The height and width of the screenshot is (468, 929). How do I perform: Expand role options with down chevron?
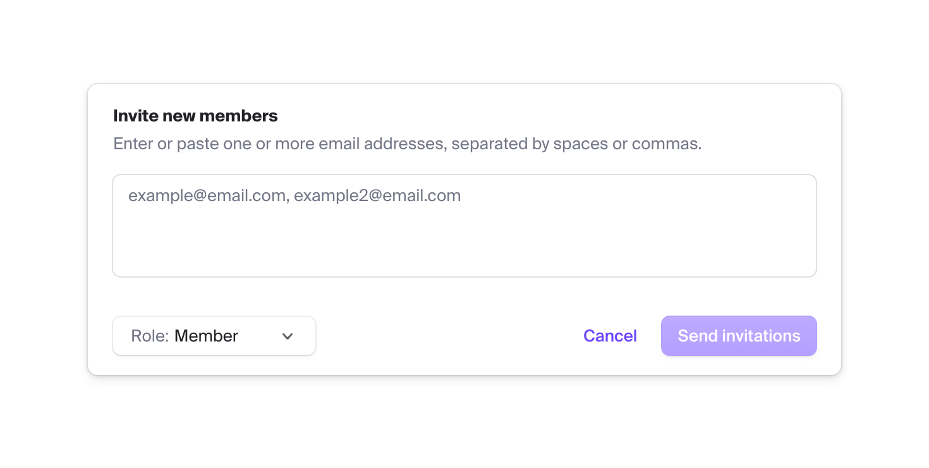(x=288, y=336)
